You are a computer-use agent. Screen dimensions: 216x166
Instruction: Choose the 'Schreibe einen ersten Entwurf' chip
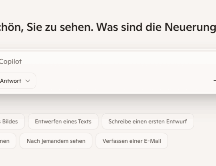pos(147,121)
